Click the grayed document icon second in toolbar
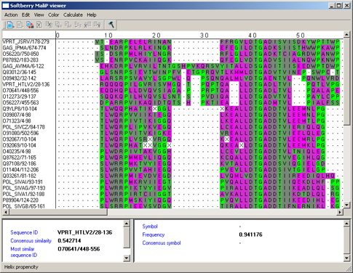The width and height of the screenshot is (353, 273). (x=20, y=25)
